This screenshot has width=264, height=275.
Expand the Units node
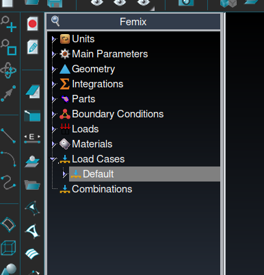(x=54, y=39)
